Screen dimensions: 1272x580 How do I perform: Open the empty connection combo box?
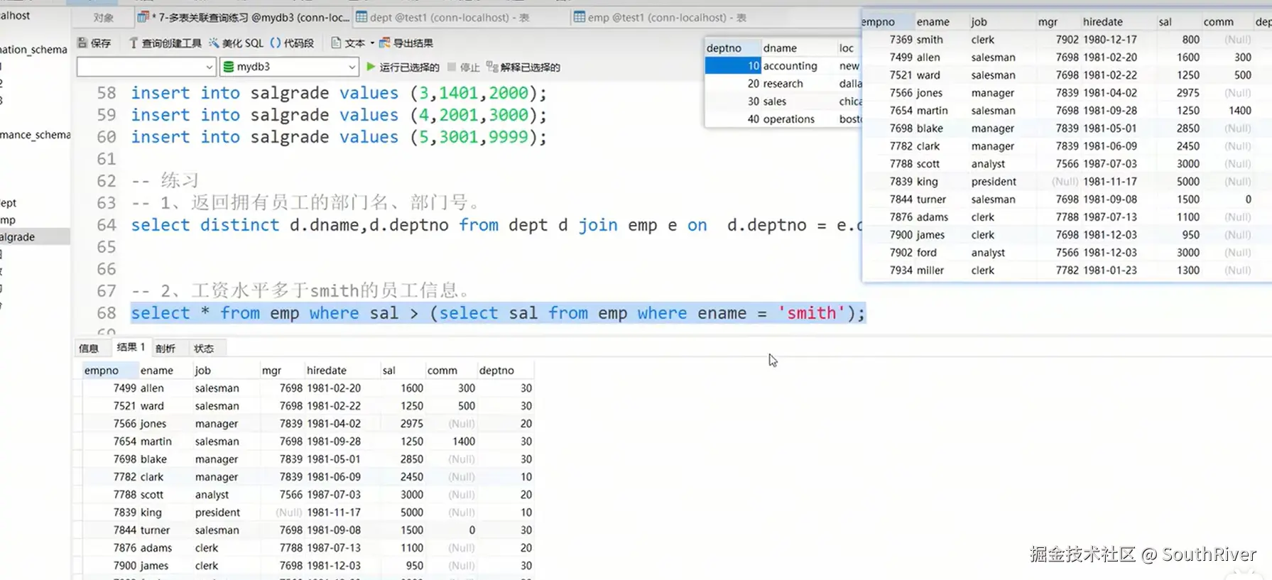tap(146, 67)
